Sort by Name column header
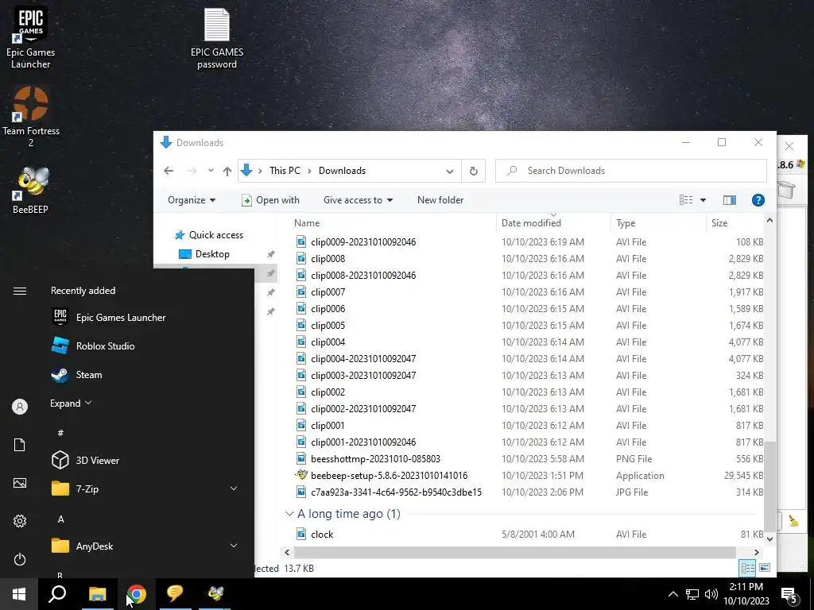 point(307,223)
